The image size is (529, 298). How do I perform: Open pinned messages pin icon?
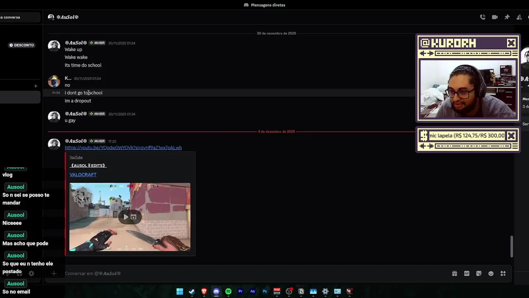(507, 17)
